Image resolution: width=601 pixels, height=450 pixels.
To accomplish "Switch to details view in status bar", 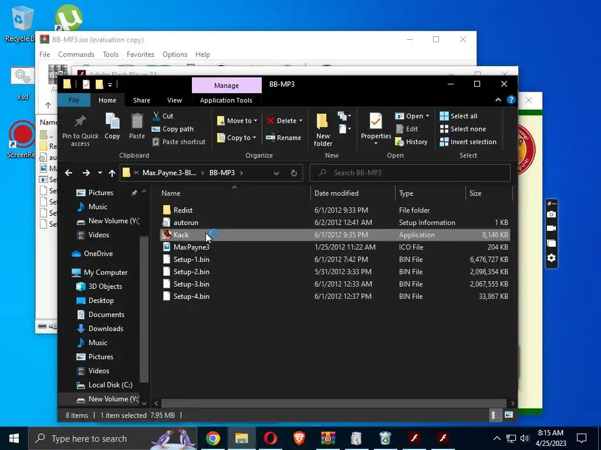I will click(x=494, y=415).
